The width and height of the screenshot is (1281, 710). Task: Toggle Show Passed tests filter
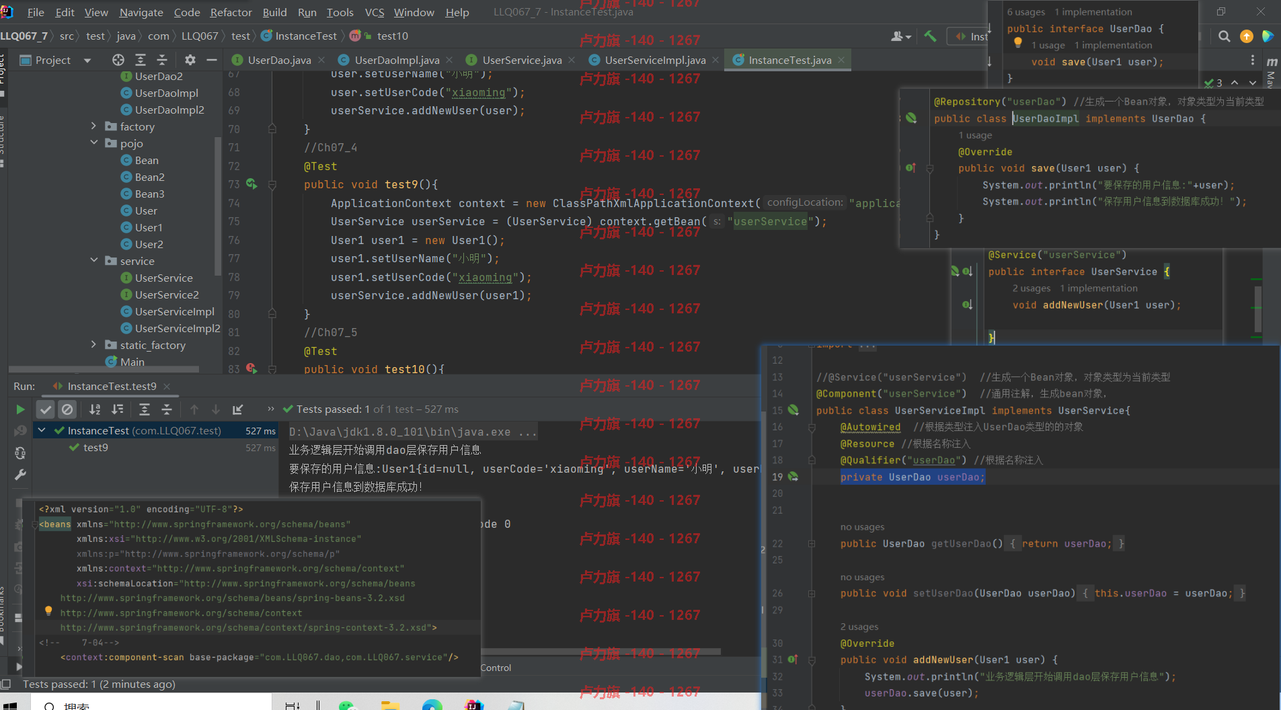coord(46,409)
